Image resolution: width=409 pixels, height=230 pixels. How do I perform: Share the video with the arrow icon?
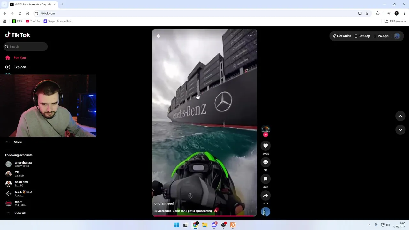(266, 195)
